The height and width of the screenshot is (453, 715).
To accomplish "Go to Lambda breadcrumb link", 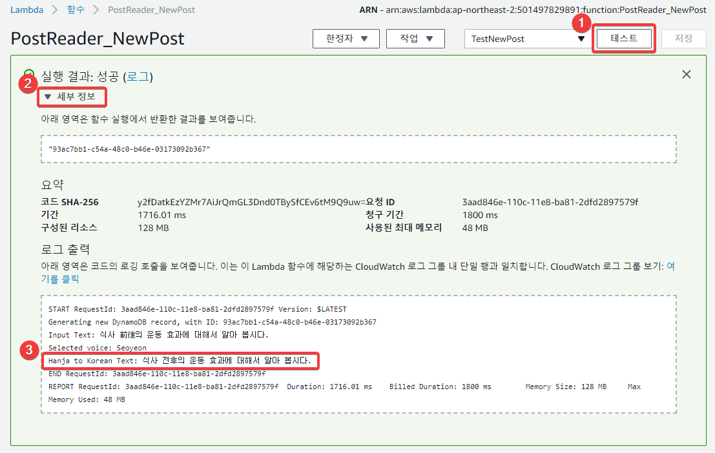I will 27,10.
